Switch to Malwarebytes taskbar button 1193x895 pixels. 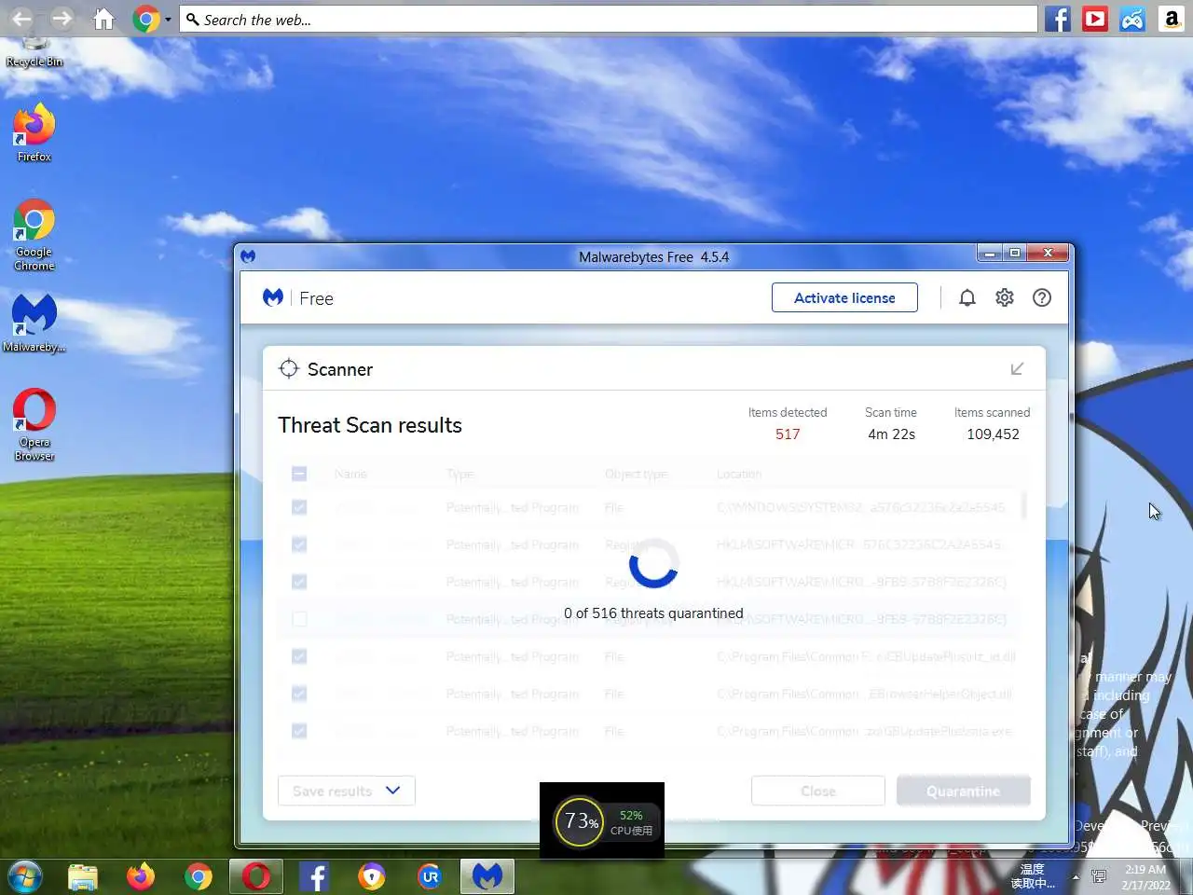487,876
